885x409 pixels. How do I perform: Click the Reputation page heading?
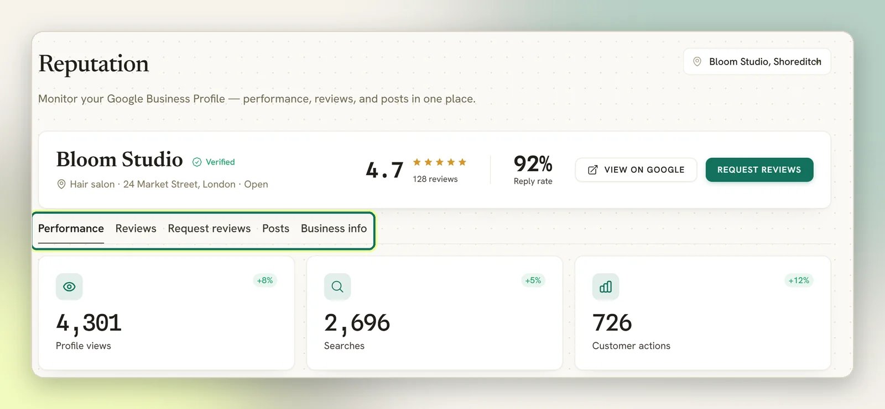(x=93, y=64)
